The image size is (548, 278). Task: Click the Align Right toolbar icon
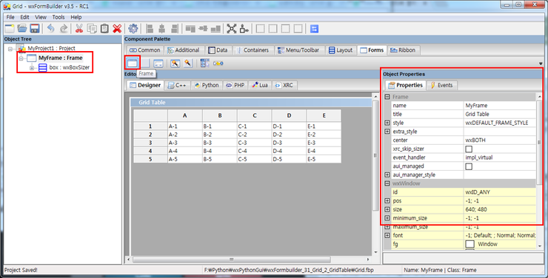tap(174, 29)
